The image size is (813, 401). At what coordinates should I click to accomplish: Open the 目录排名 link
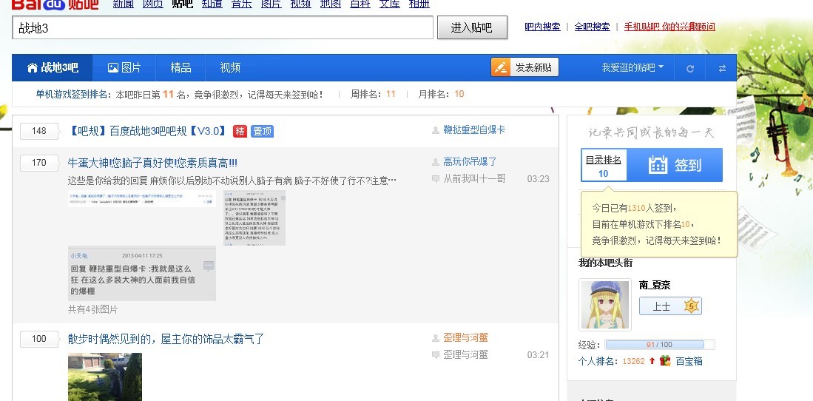click(603, 161)
